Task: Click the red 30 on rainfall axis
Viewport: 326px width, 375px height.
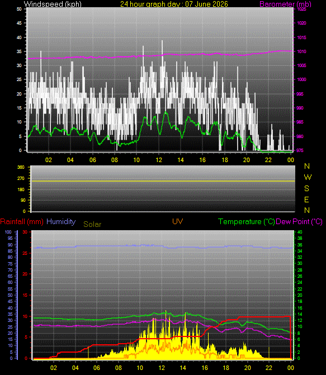Action: [25, 232]
